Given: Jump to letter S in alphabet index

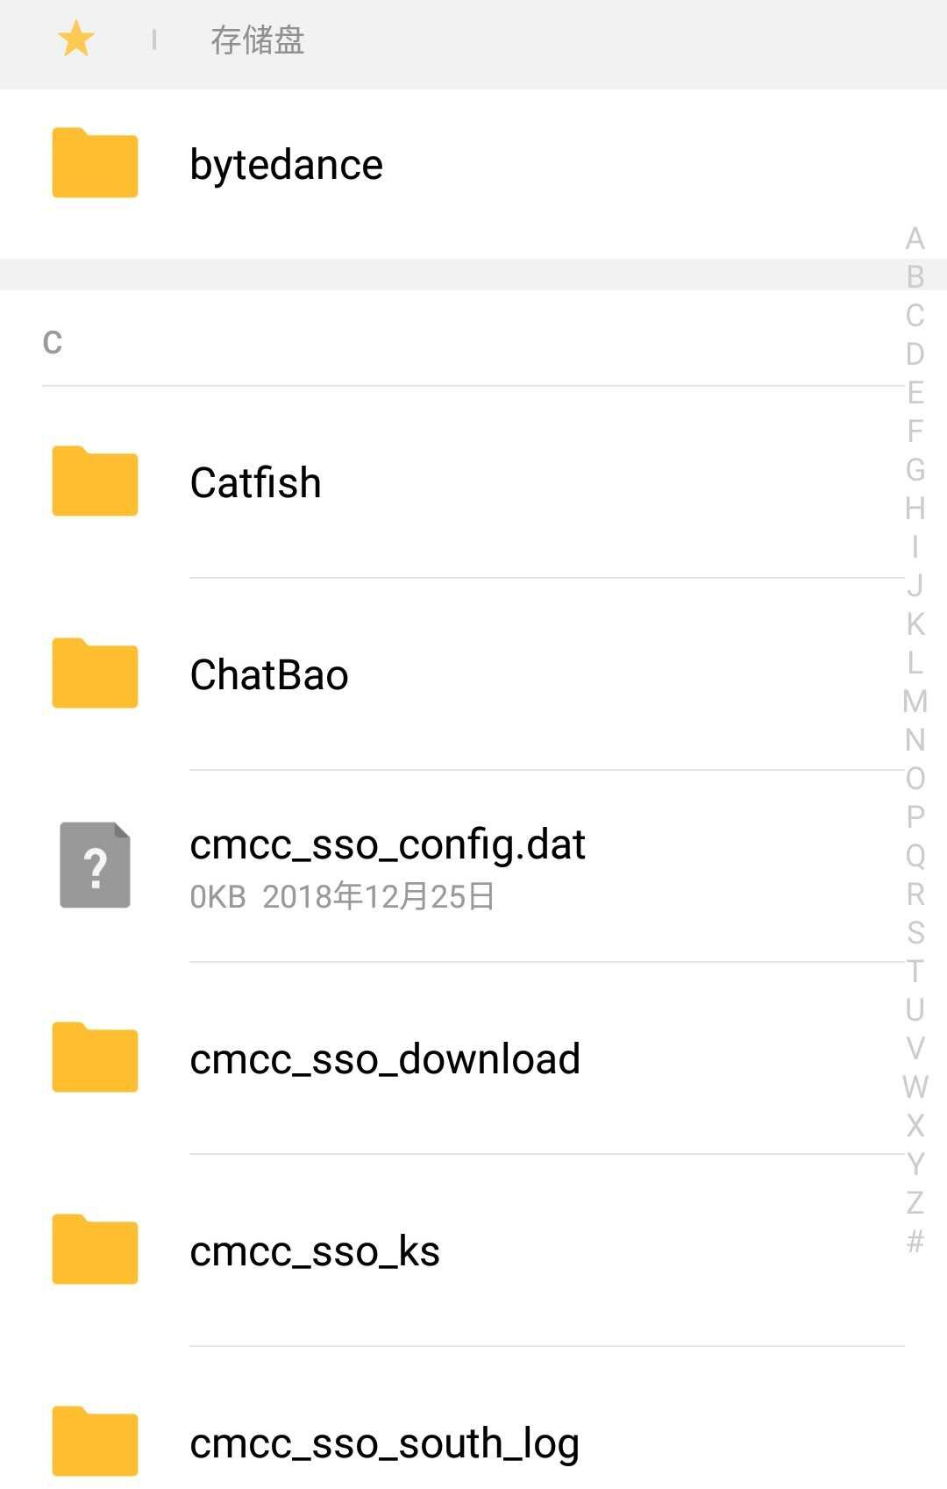Looking at the screenshot, I should 915,933.
